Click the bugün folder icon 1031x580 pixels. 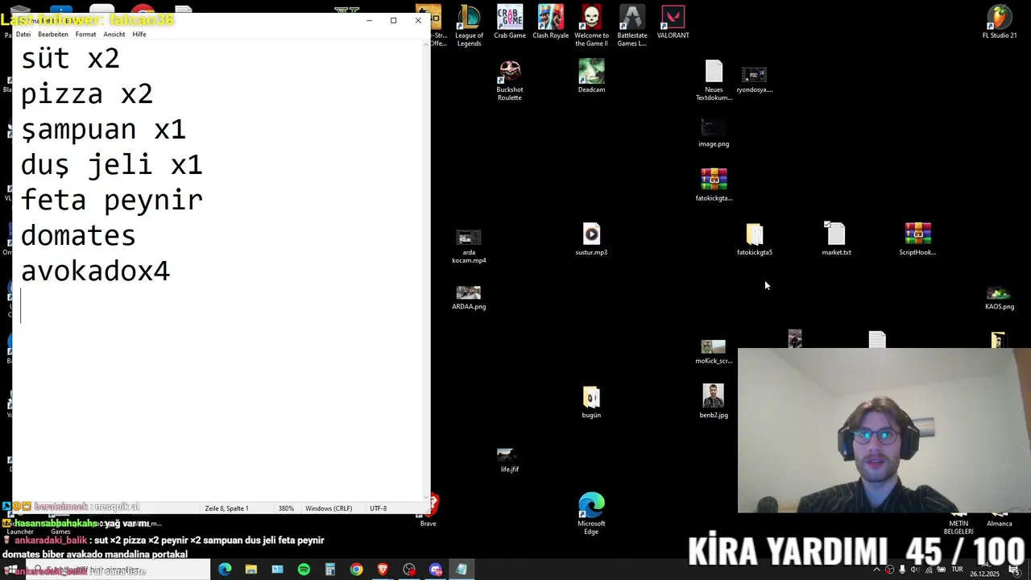[591, 402]
